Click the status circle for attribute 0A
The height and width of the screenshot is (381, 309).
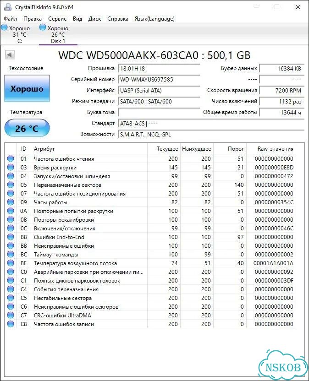[x=11, y=211]
